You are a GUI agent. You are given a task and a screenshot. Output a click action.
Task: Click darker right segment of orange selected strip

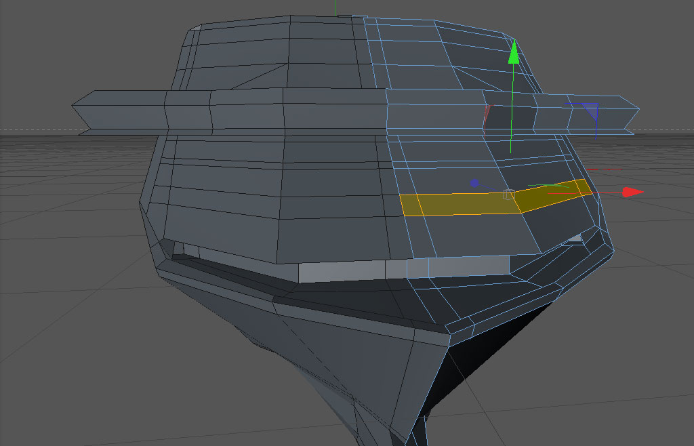(553, 196)
